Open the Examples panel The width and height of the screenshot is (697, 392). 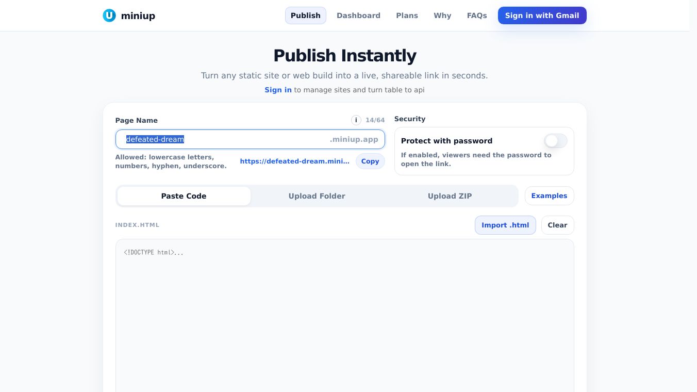click(549, 196)
